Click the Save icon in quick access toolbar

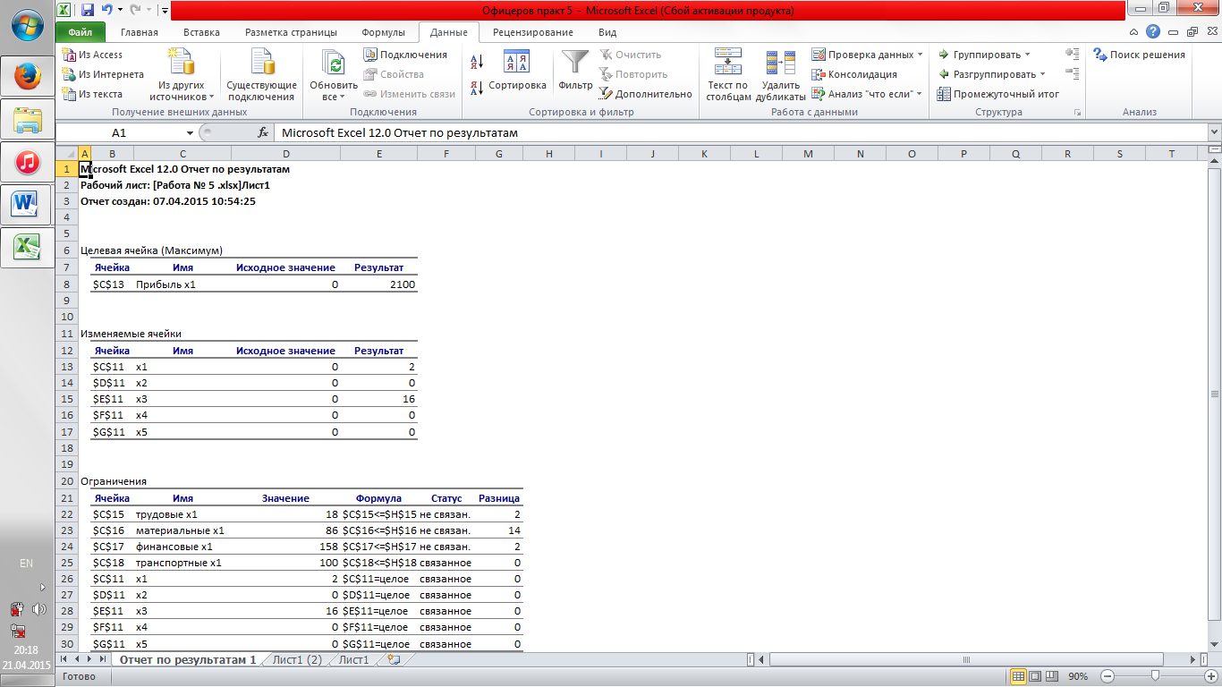[x=88, y=10]
